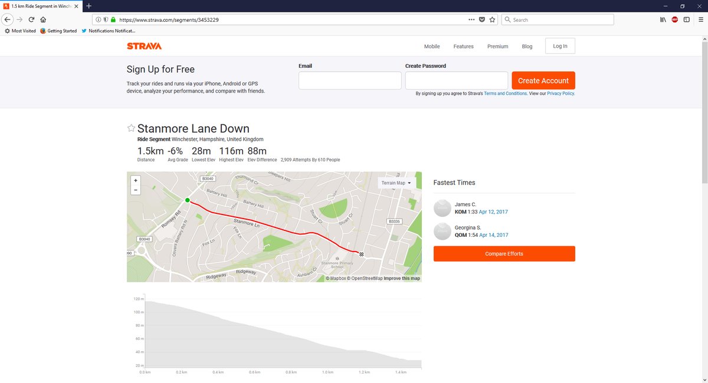Open QOM date Apr 14, 2017

[494, 235]
